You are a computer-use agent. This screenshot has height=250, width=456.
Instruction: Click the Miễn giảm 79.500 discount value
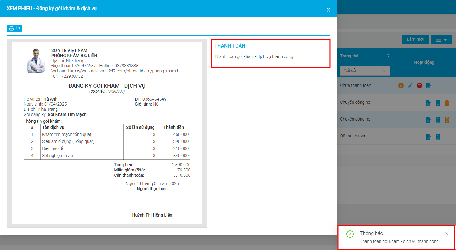pos(184,170)
